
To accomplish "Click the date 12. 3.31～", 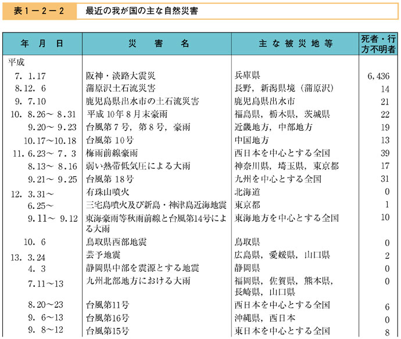I will click(32, 194).
